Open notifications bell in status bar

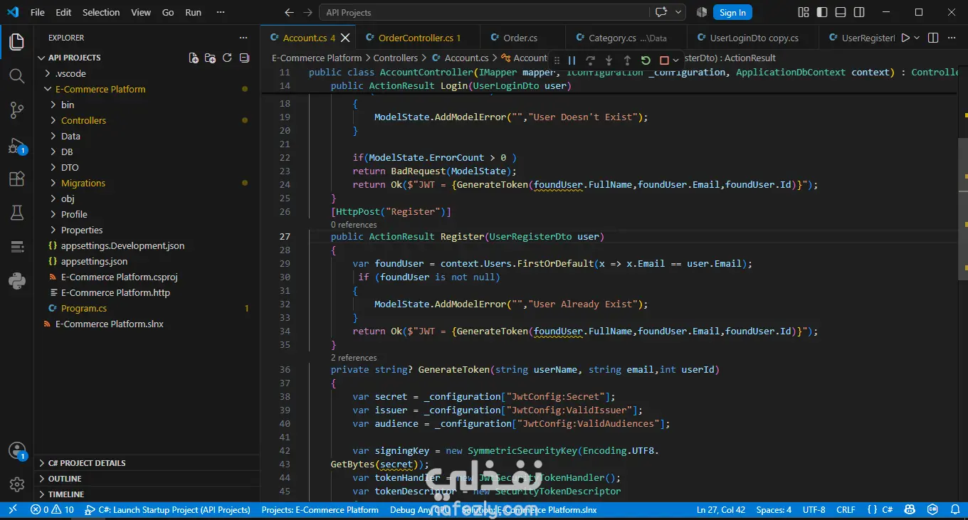tap(954, 510)
